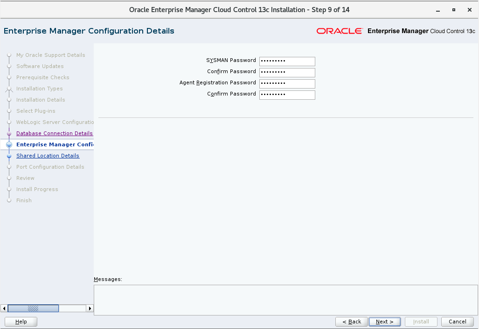This screenshot has width=479, height=329.
Task: Click the sidebar horizontal scrollbar thumb
Action: click(x=33, y=308)
